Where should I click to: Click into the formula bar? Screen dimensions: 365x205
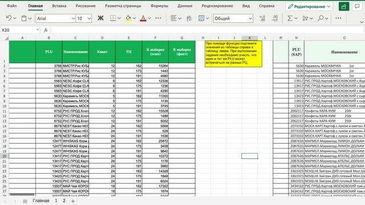tap(207, 30)
